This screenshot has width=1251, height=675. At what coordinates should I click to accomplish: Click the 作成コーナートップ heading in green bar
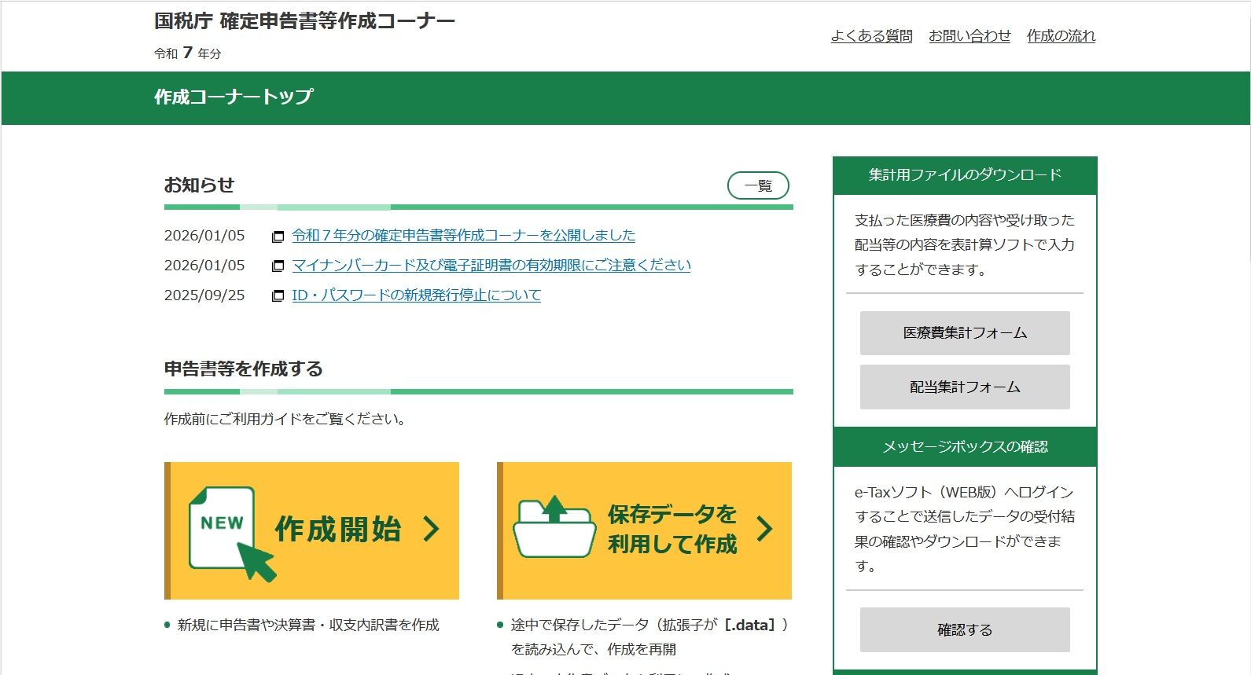click(x=234, y=97)
